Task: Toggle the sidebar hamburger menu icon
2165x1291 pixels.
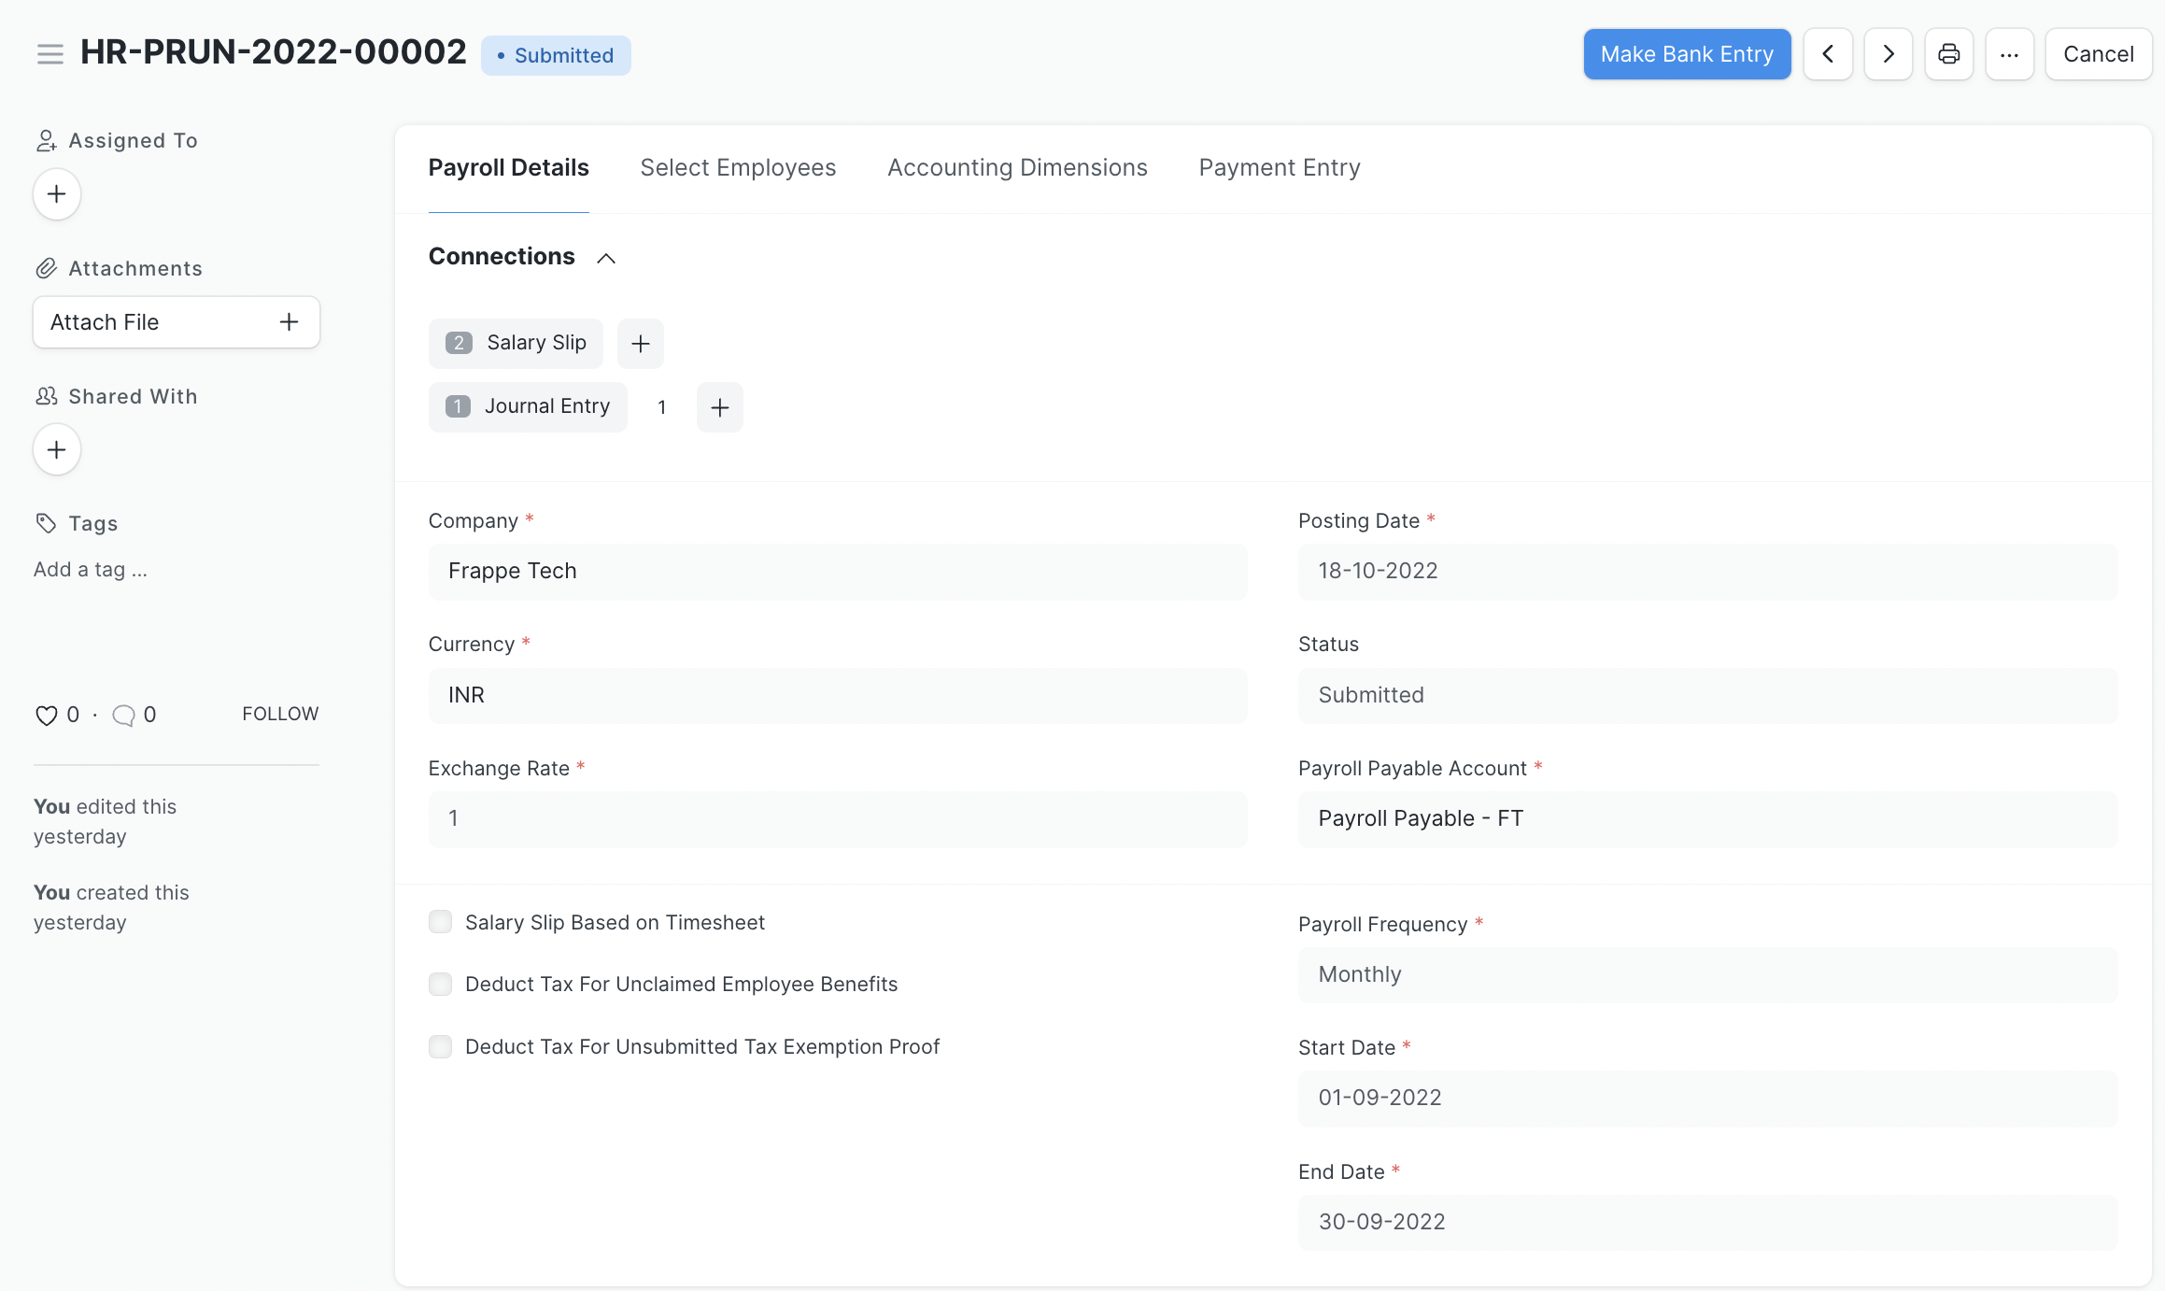Action: (x=50, y=54)
